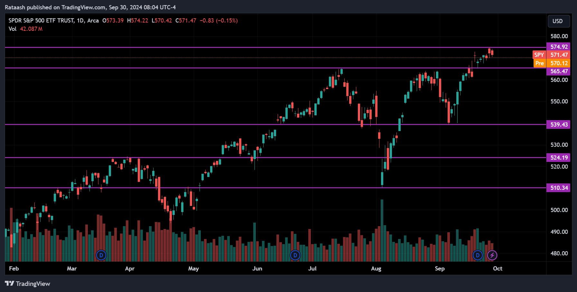Click the purple lightning event marker
Image resolution: width=577 pixels, height=292 pixels.
tap(492, 255)
